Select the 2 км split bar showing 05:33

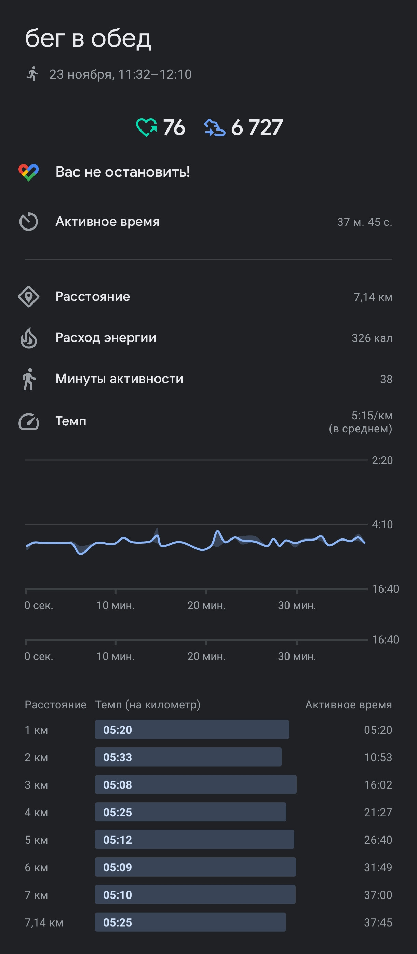188,757
